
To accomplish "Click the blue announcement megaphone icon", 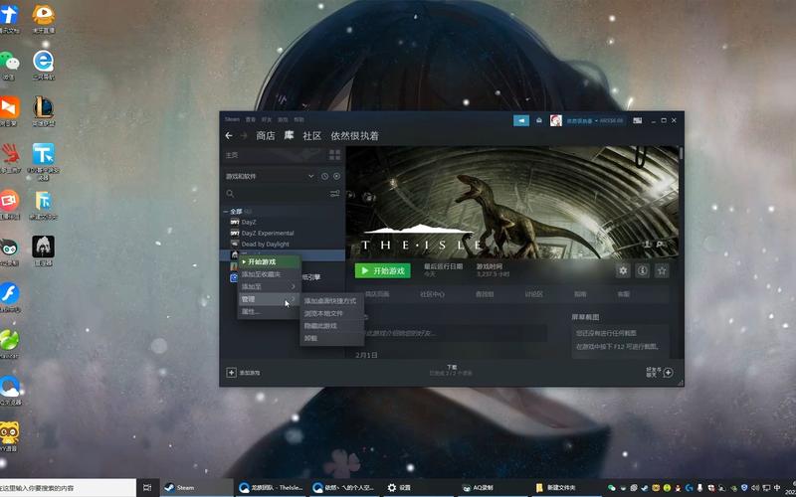I will 521,120.
